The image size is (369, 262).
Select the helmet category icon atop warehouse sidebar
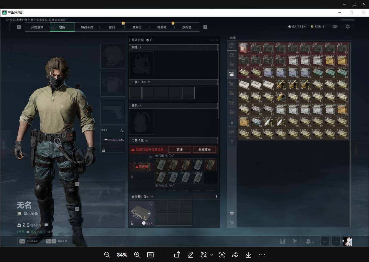pyautogui.click(x=232, y=46)
